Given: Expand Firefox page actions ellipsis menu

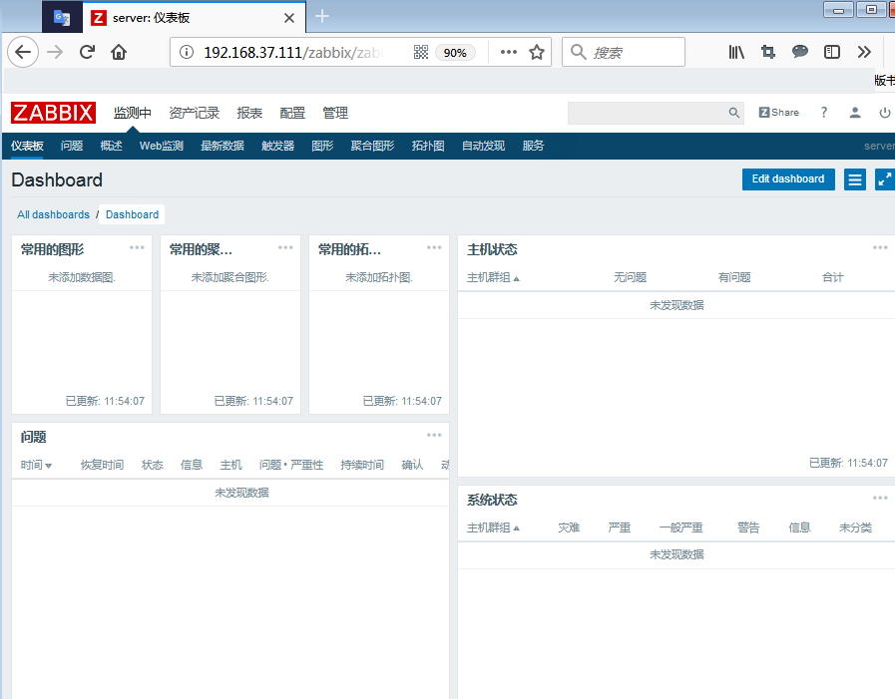Looking at the screenshot, I should coord(509,52).
